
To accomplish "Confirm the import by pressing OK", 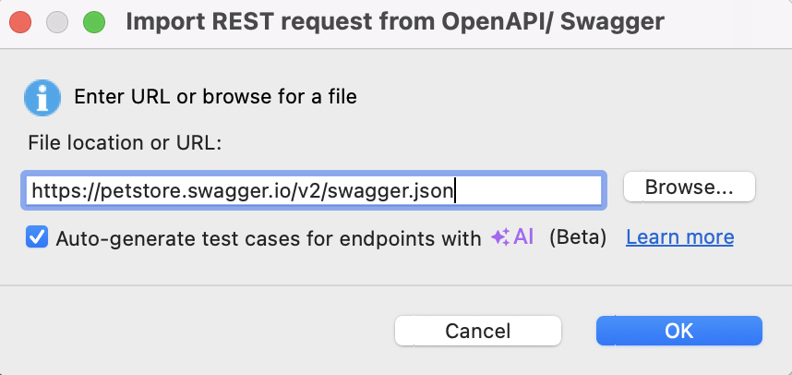I will 678,331.
